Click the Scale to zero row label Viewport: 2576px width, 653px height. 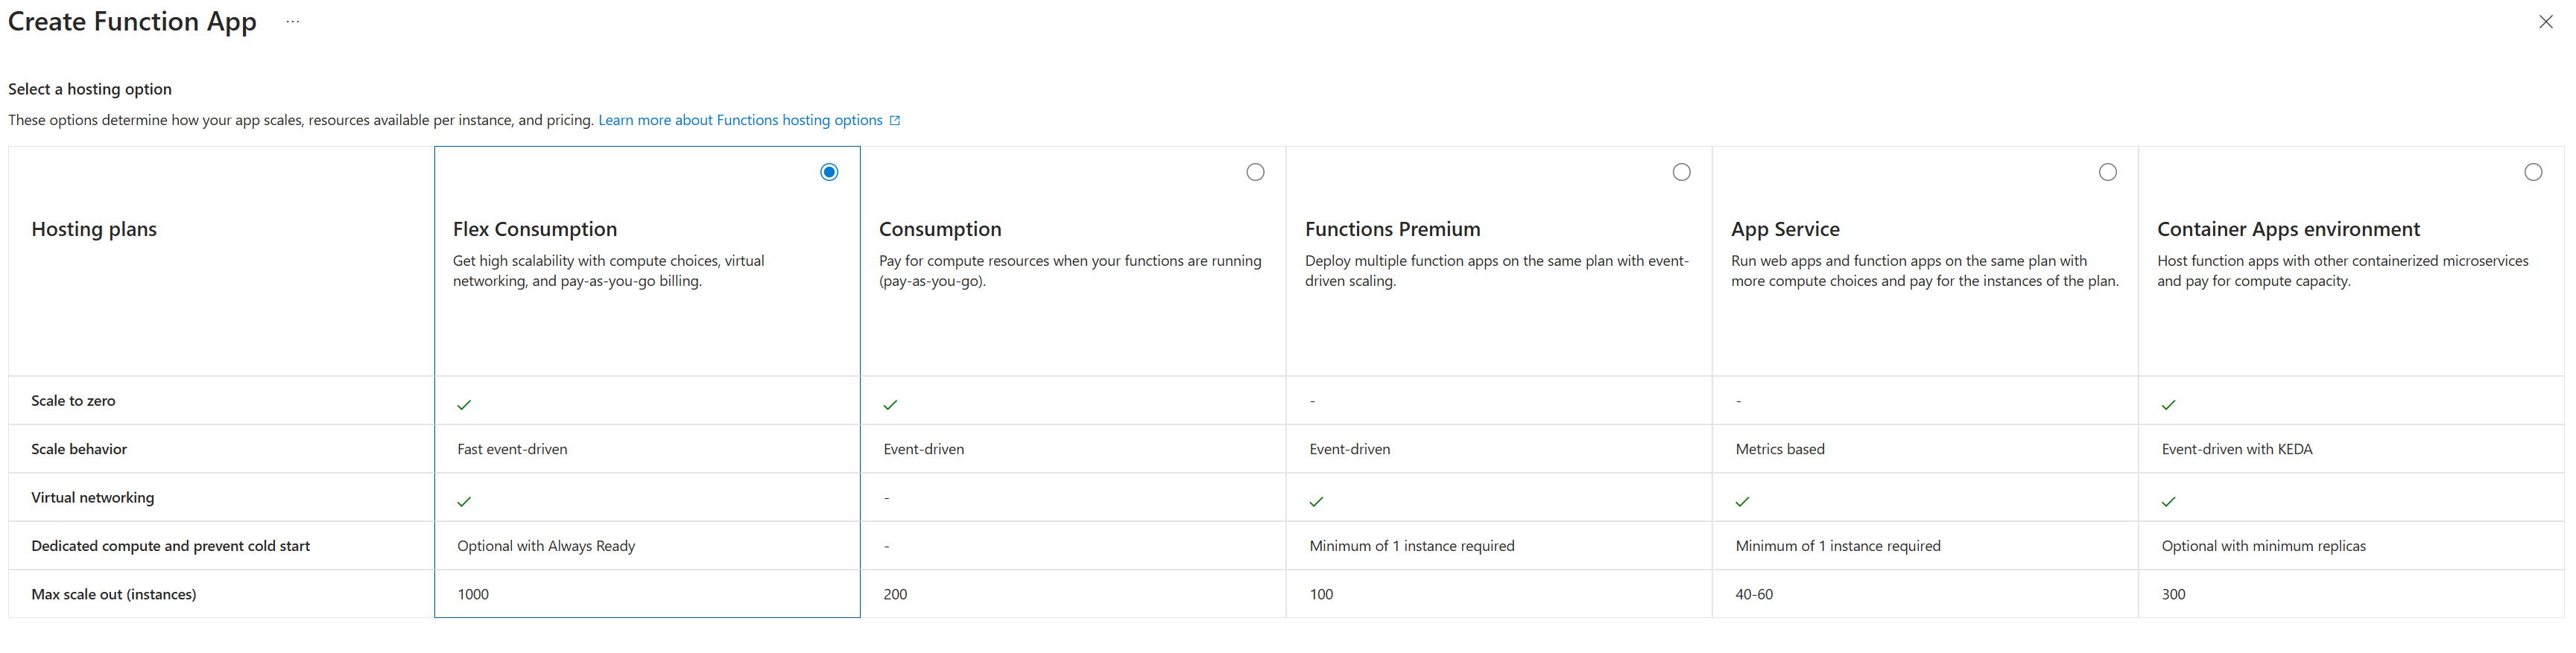(x=73, y=401)
